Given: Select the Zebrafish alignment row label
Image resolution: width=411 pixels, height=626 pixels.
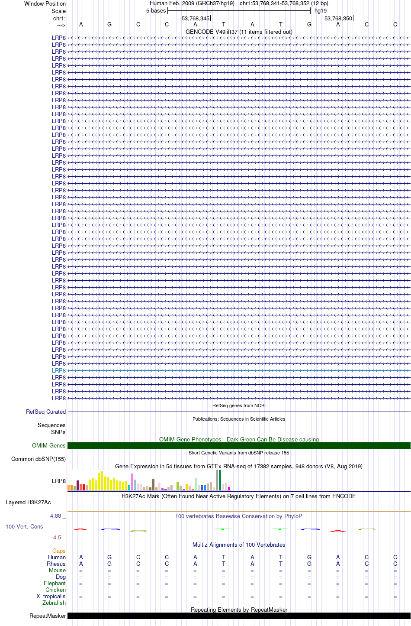Looking at the screenshot, I should 54,603.
